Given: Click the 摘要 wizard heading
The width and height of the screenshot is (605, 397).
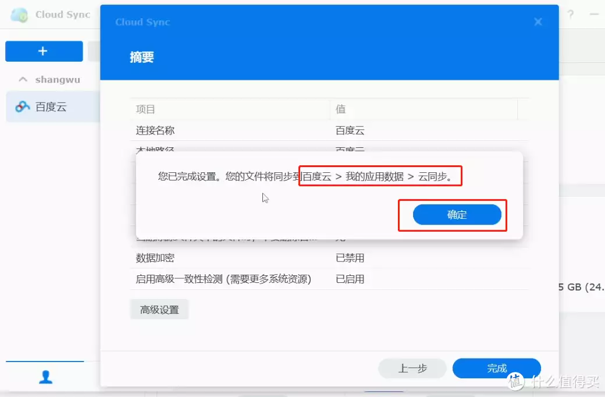Looking at the screenshot, I should coord(142,57).
